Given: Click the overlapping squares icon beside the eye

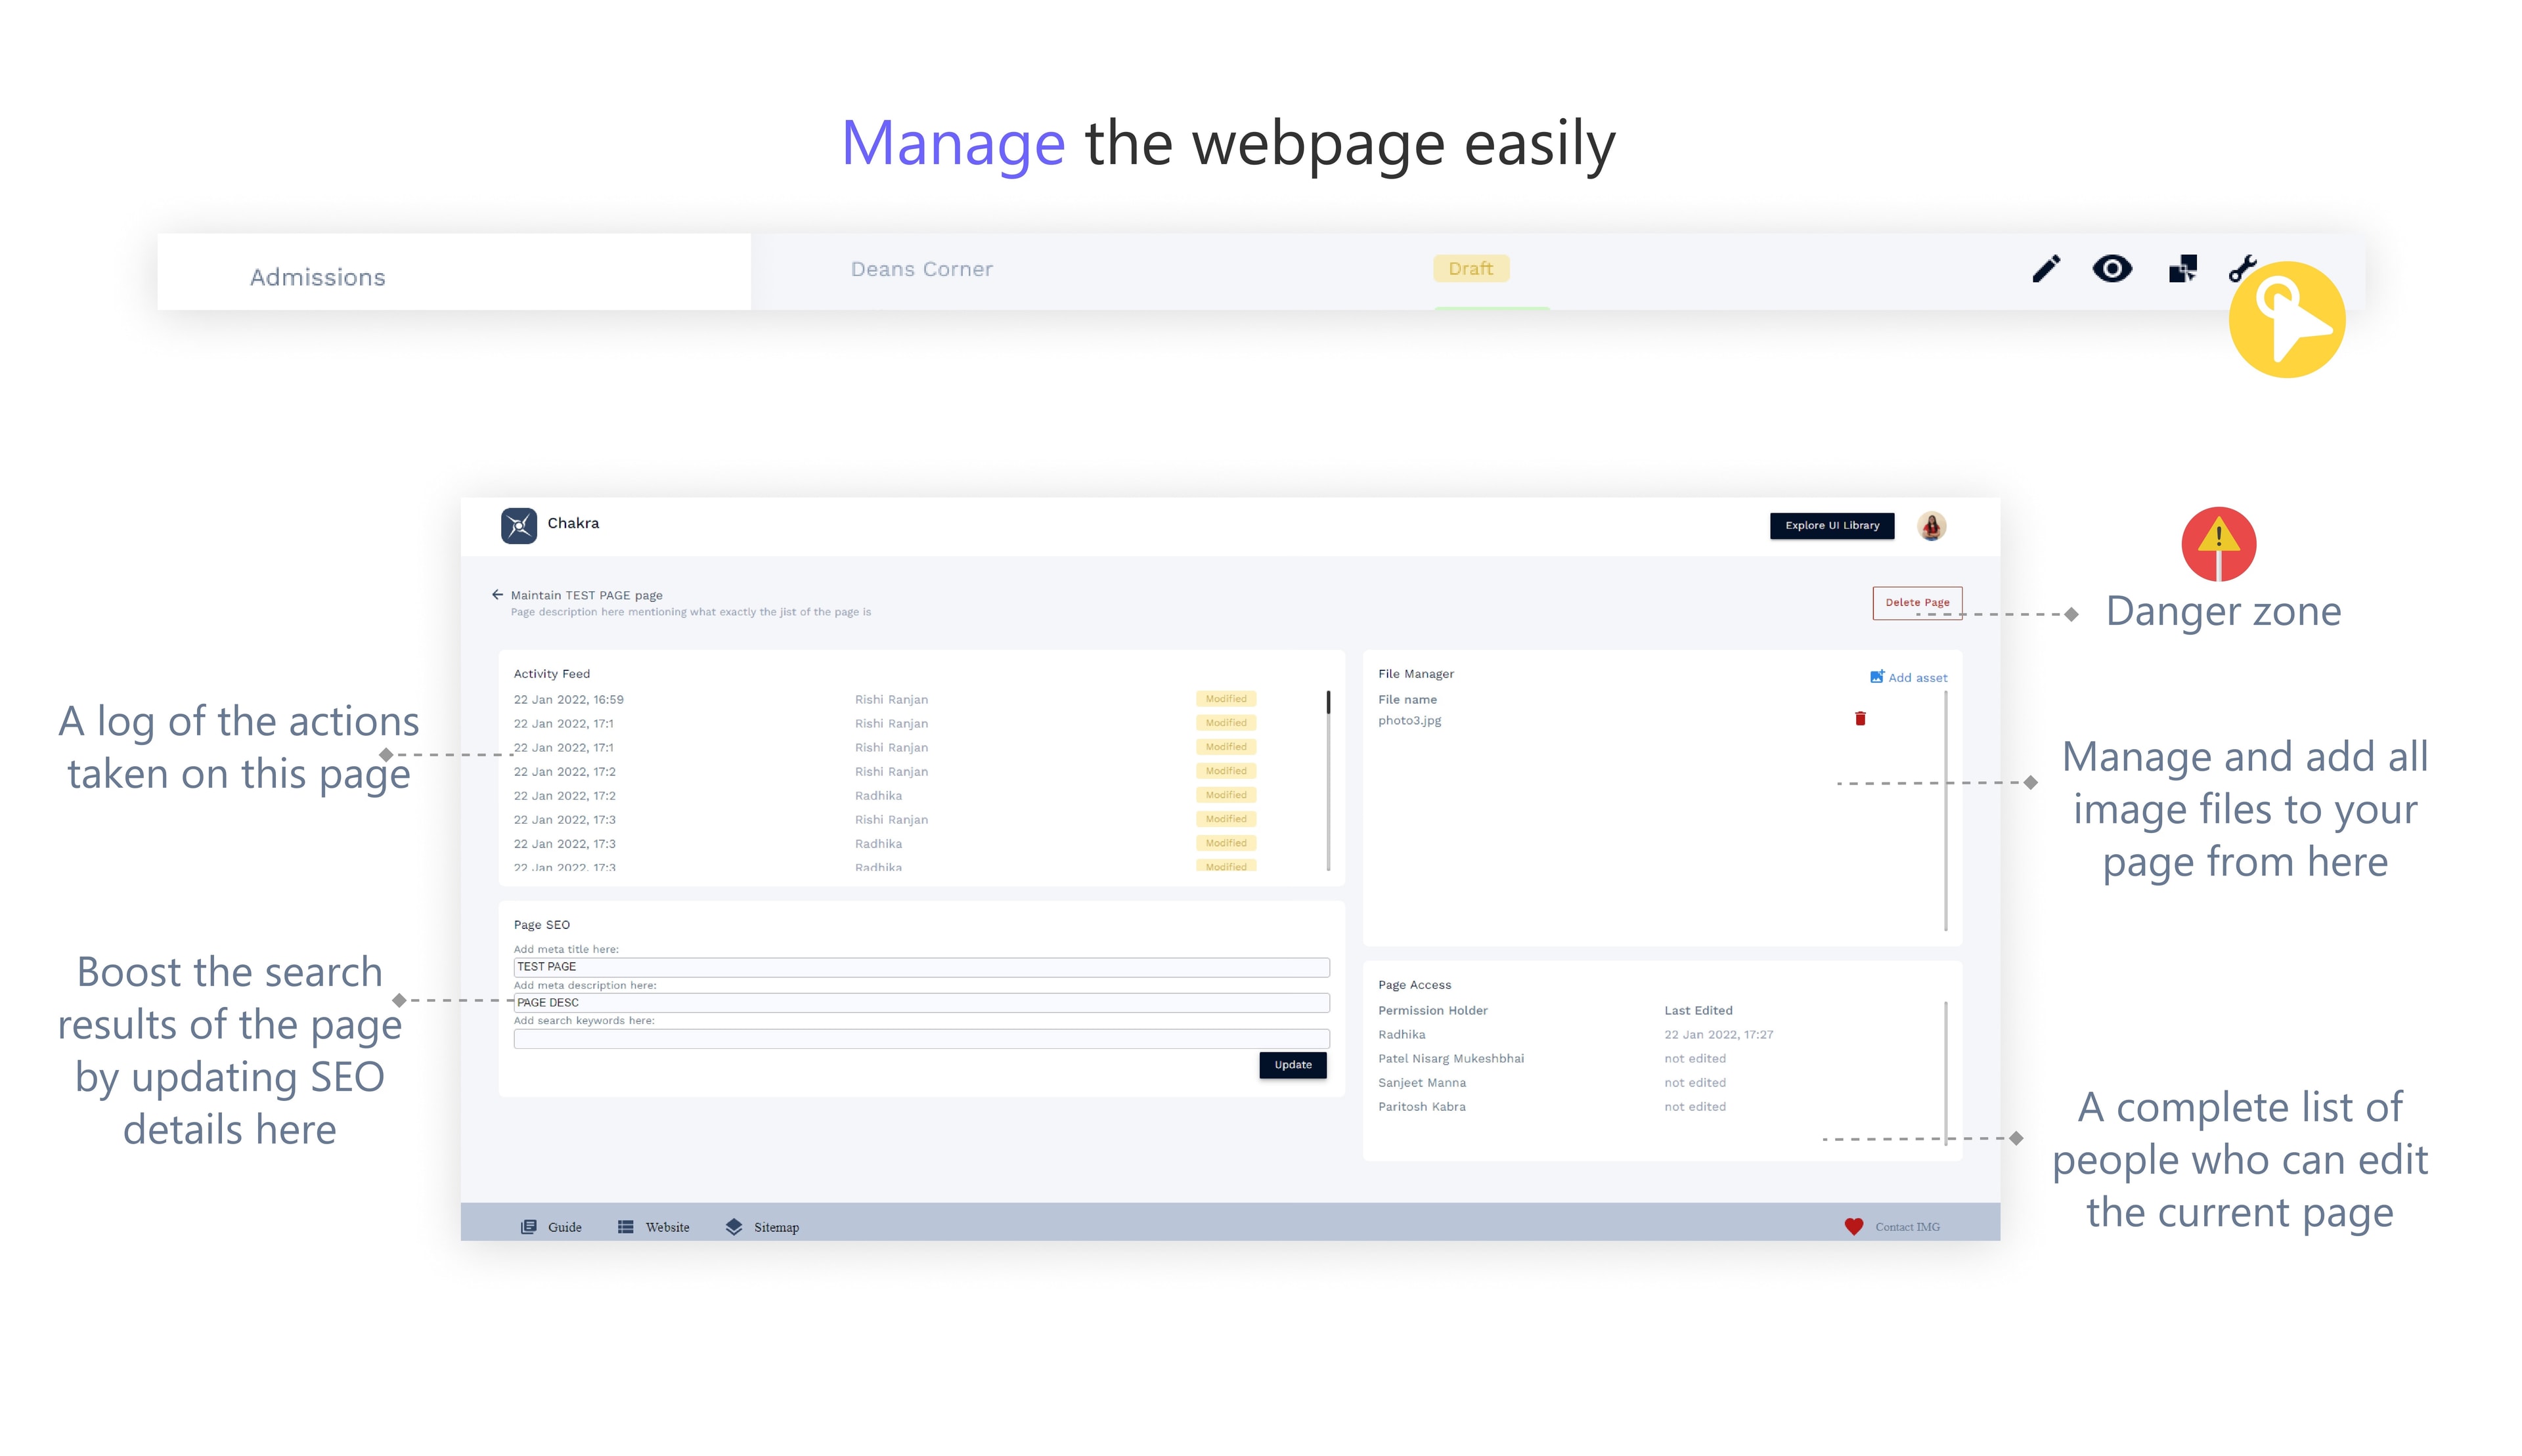Looking at the screenshot, I should [x=2181, y=268].
